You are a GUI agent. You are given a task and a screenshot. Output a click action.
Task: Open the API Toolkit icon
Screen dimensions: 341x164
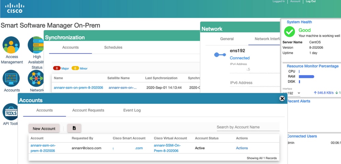(x=10, y=112)
